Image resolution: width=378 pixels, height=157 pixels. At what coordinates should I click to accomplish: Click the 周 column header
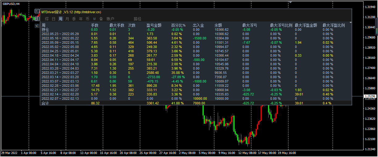(x=44, y=25)
